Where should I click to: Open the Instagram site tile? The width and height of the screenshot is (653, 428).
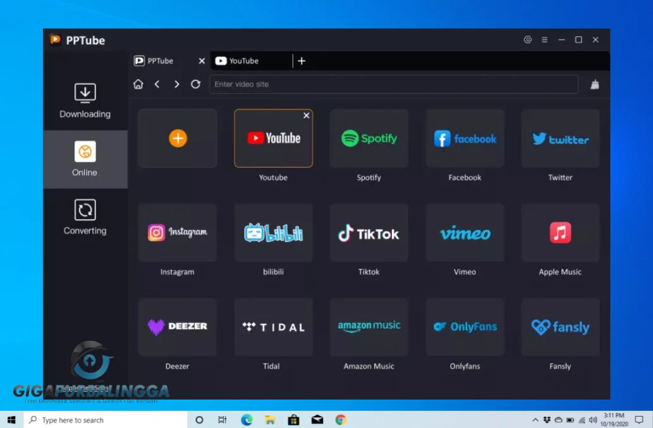click(x=178, y=233)
